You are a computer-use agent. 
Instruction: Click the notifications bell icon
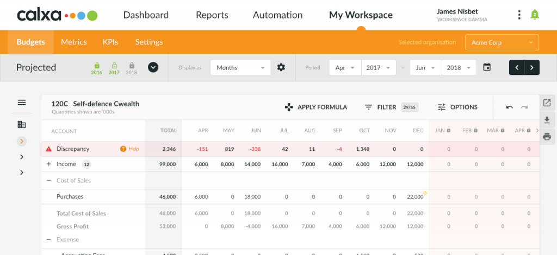tap(535, 15)
